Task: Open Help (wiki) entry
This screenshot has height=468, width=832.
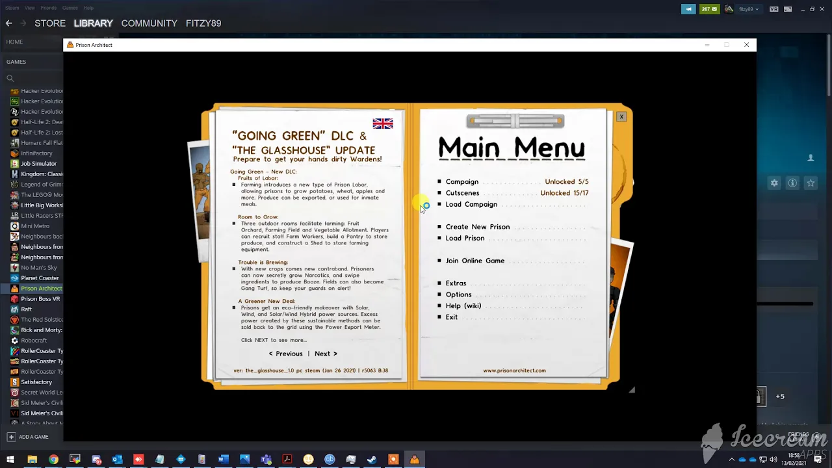Action: [463, 305]
